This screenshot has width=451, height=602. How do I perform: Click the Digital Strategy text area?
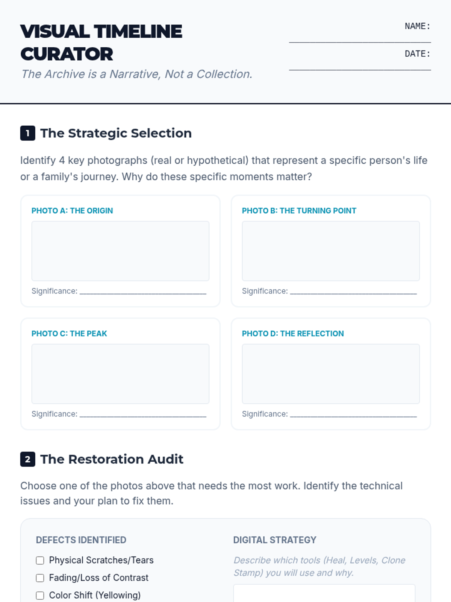324,593
